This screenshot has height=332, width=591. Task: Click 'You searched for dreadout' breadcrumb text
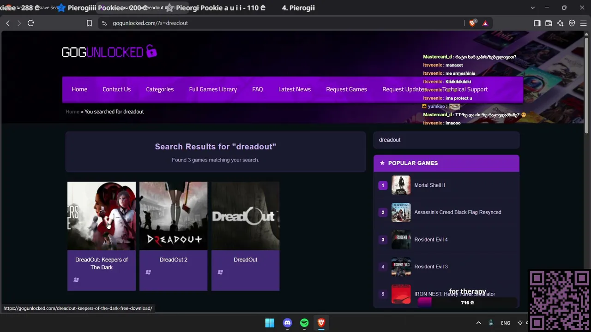[114, 112]
